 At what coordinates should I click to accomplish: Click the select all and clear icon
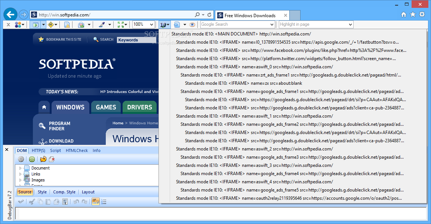pyautogui.click(x=65, y=202)
